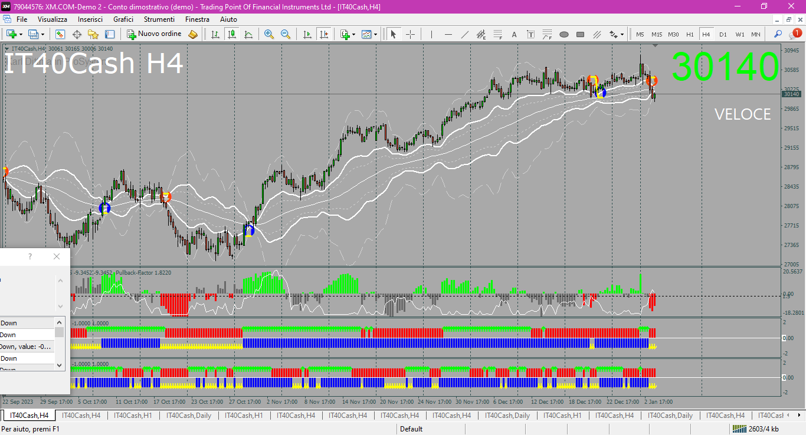
Task: Open the Finestra menu
Action: click(x=197, y=19)
